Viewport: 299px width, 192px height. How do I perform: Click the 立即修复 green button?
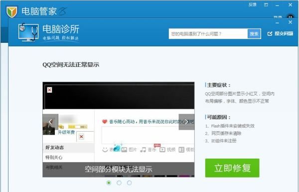[232, 168]
